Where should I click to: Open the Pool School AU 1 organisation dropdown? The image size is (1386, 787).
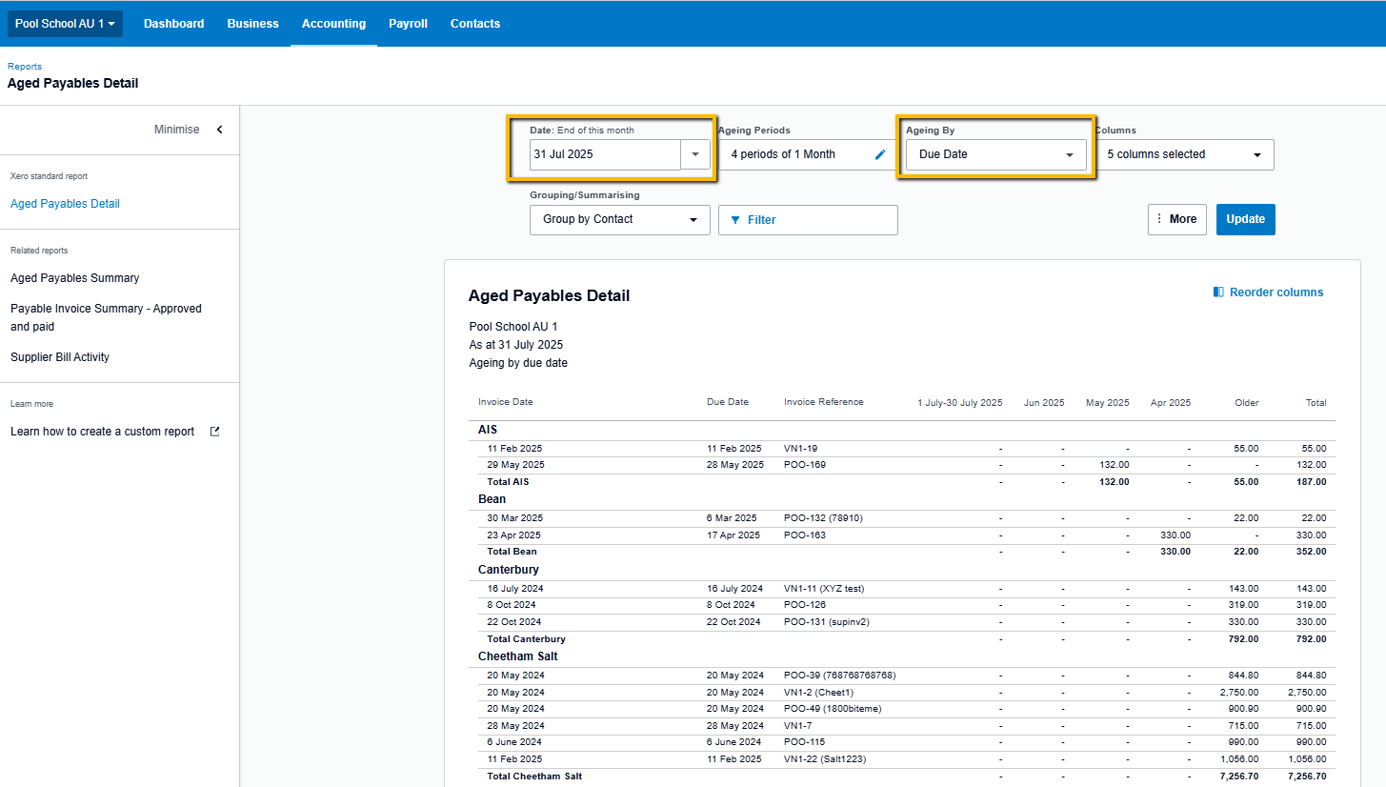[x=65, y=24]
